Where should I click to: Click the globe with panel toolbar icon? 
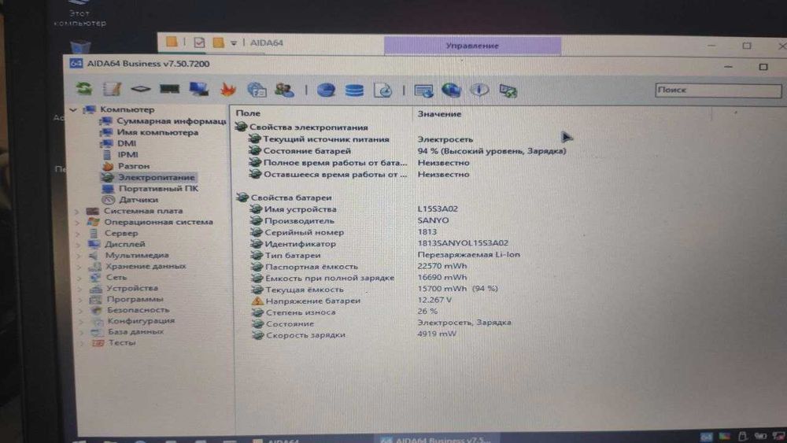(257, 90)
